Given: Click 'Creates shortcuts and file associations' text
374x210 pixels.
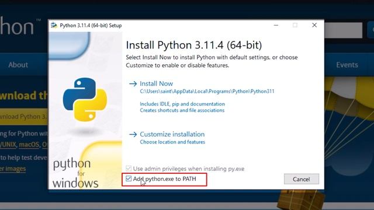Looking at the screenshot, I should pos(182,110).
